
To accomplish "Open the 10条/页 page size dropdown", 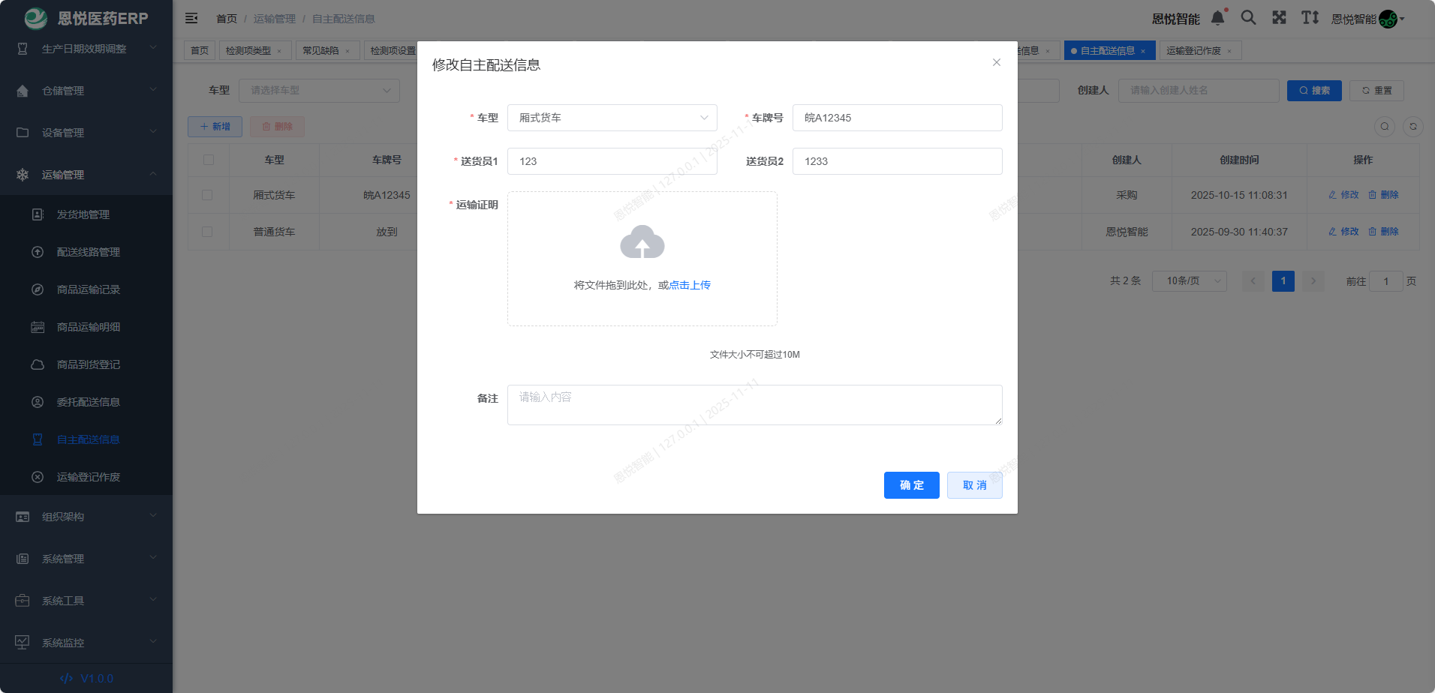I will tap(1189, 280).
